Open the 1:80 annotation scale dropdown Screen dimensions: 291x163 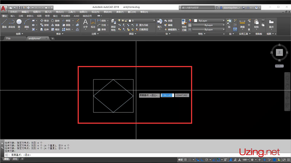click(246, 160)
